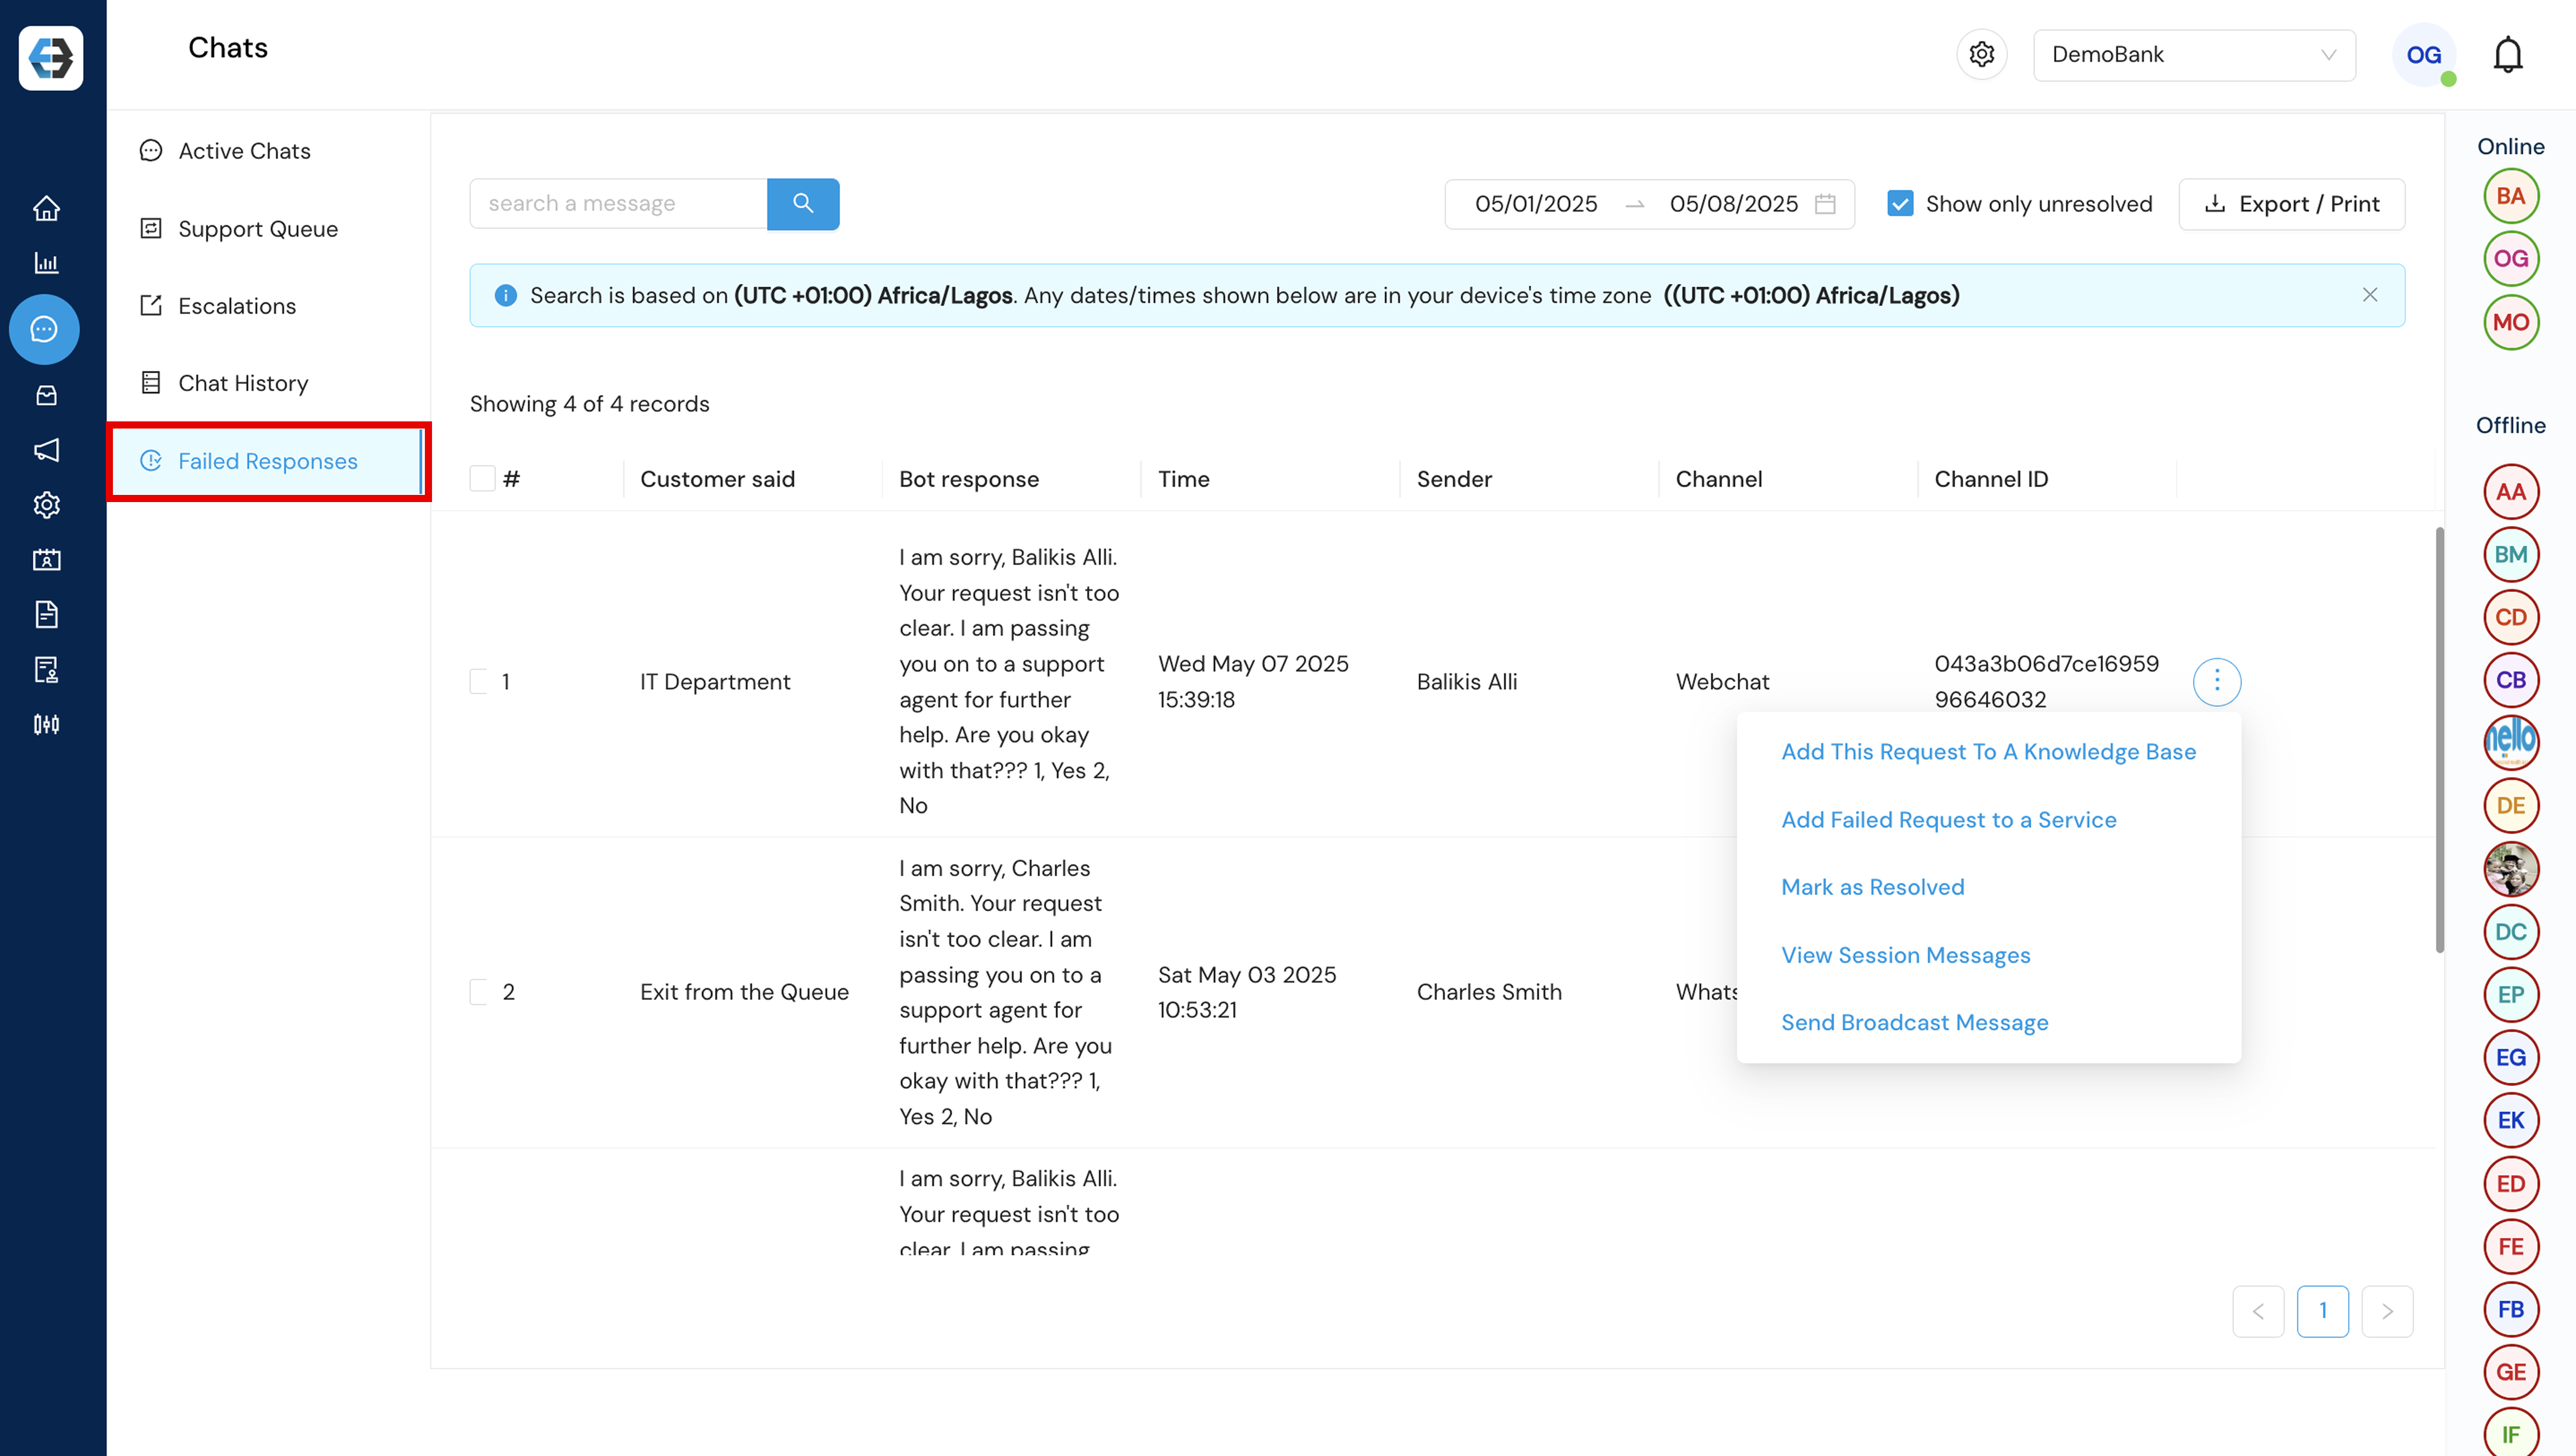The width and height of the screenshot is (2576, 1456).
Task: Check the row 2 Exit from the Queue checkbox
Action: coord(479,992)
